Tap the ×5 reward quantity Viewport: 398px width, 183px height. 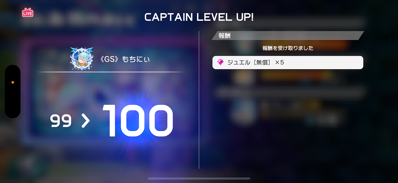click(280, 63)
